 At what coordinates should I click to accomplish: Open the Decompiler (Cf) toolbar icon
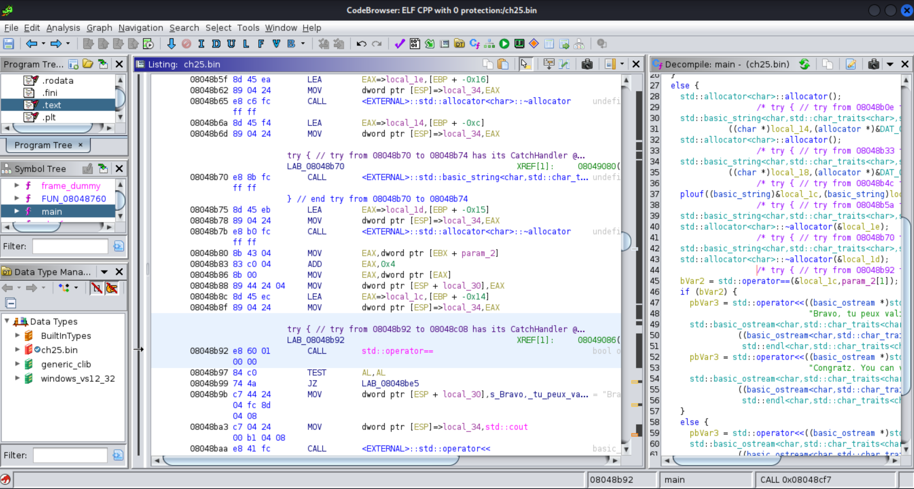(474, 44)
